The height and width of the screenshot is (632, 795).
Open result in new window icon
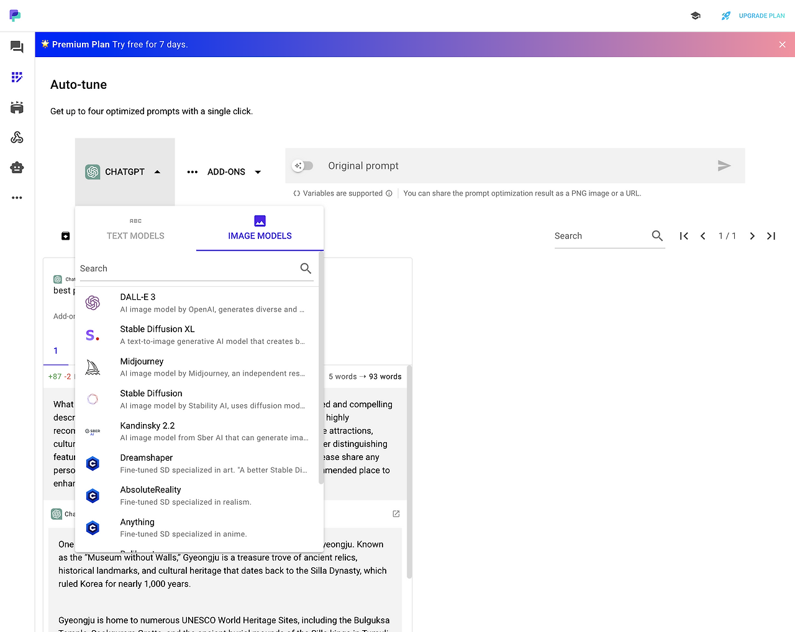click(x=396, y=514)
